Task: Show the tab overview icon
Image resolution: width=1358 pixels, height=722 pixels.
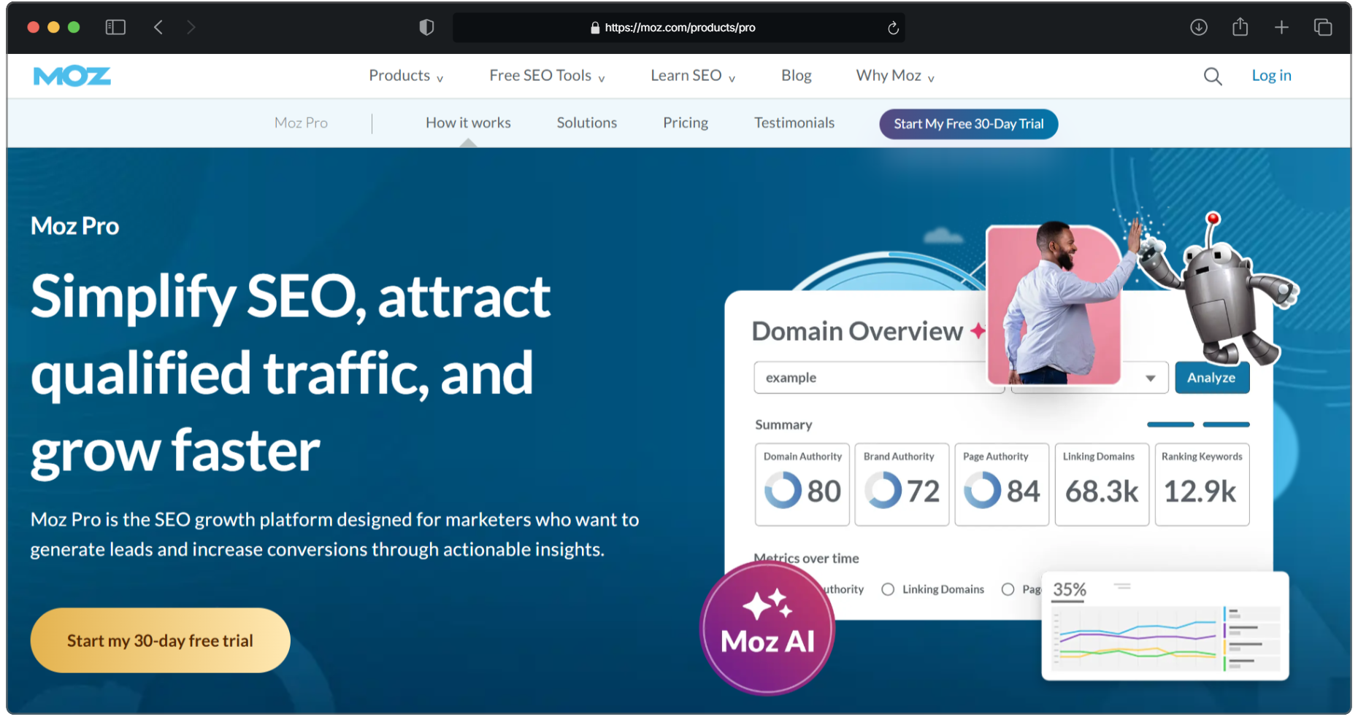Action: [1323, 28]
